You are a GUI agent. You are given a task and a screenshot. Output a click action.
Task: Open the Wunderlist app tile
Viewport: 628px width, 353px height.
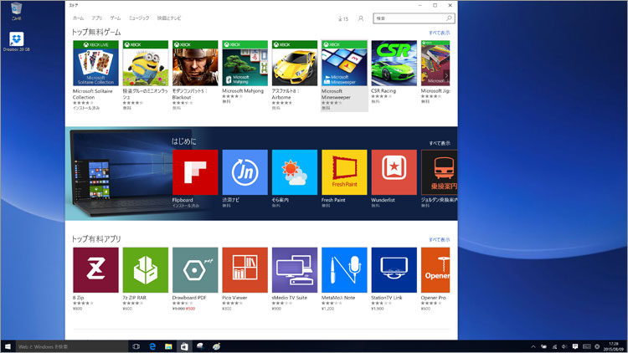pos(394,172)
